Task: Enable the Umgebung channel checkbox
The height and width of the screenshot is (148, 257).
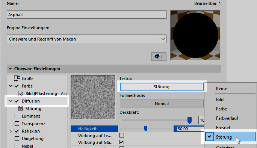Action: pyautogui.click(x=17, y=139)
